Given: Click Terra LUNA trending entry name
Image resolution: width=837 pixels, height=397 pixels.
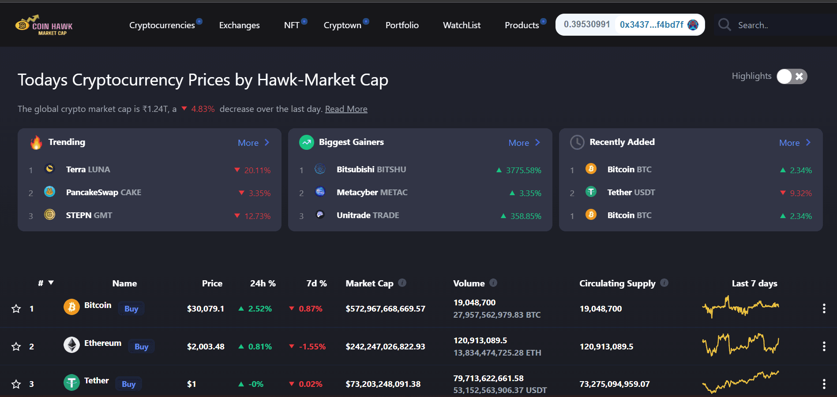Looking at the screenshot, I should tap(88, 169).
